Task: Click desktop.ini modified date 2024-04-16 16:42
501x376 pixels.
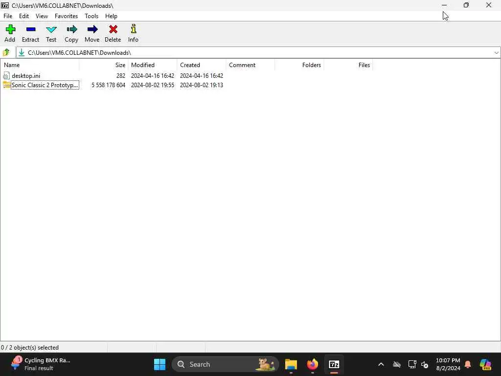Action: click(x=153, y=76)
